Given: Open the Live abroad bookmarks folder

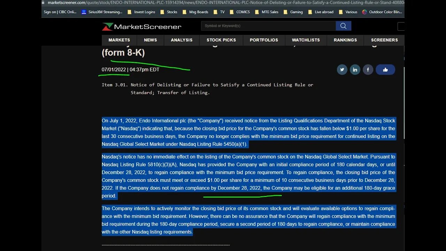Looking at the screenshot, I should coord(321,12).
